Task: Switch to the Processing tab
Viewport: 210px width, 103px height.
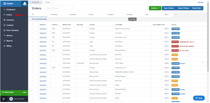Action: [x=57, y=15]
